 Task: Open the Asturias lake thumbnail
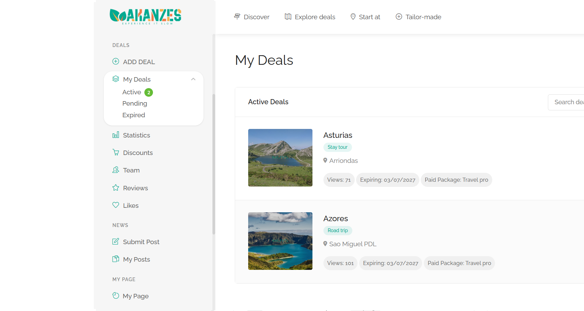[280, 158]
